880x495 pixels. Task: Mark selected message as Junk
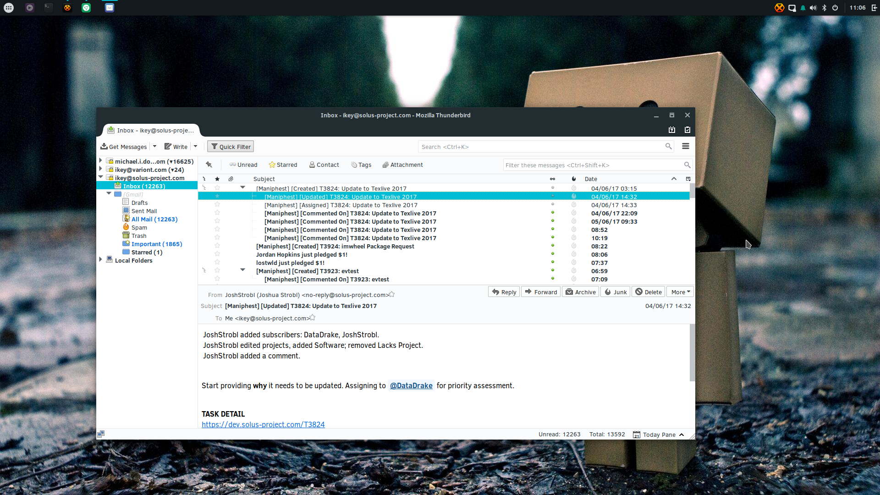coord(616,292)
